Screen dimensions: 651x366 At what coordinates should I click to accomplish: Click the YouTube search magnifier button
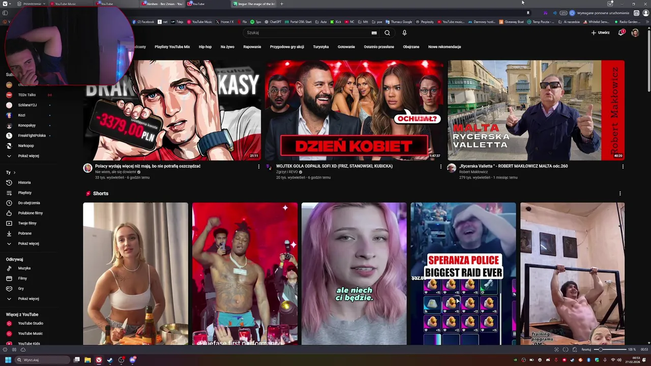click(x=387, y=33)
